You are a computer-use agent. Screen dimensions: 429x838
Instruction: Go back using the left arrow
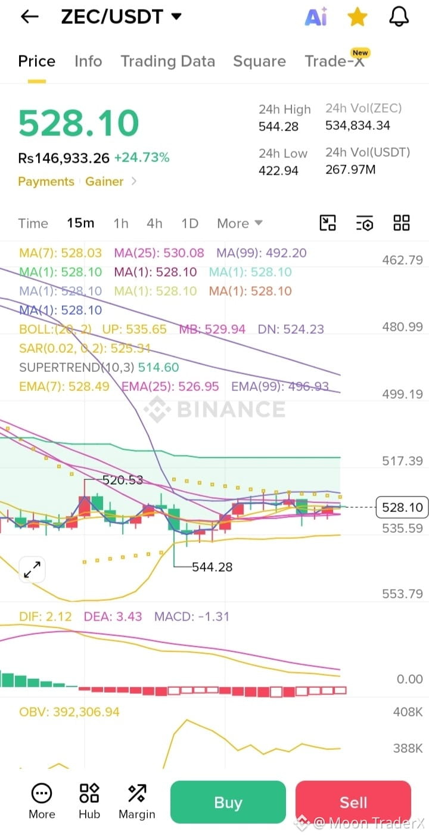tap(29, 17)
